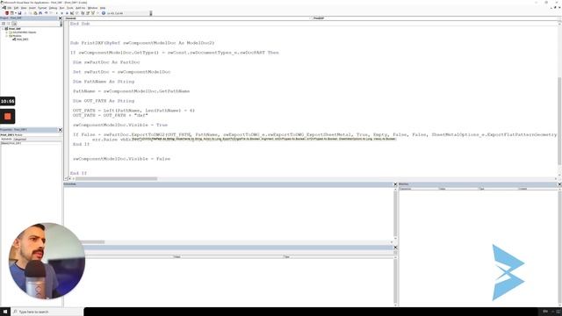This screenshot has height=316, width=562.
Task: Open the (General) object dropdown
Action: pyautogui.click(x=188, y=18)
